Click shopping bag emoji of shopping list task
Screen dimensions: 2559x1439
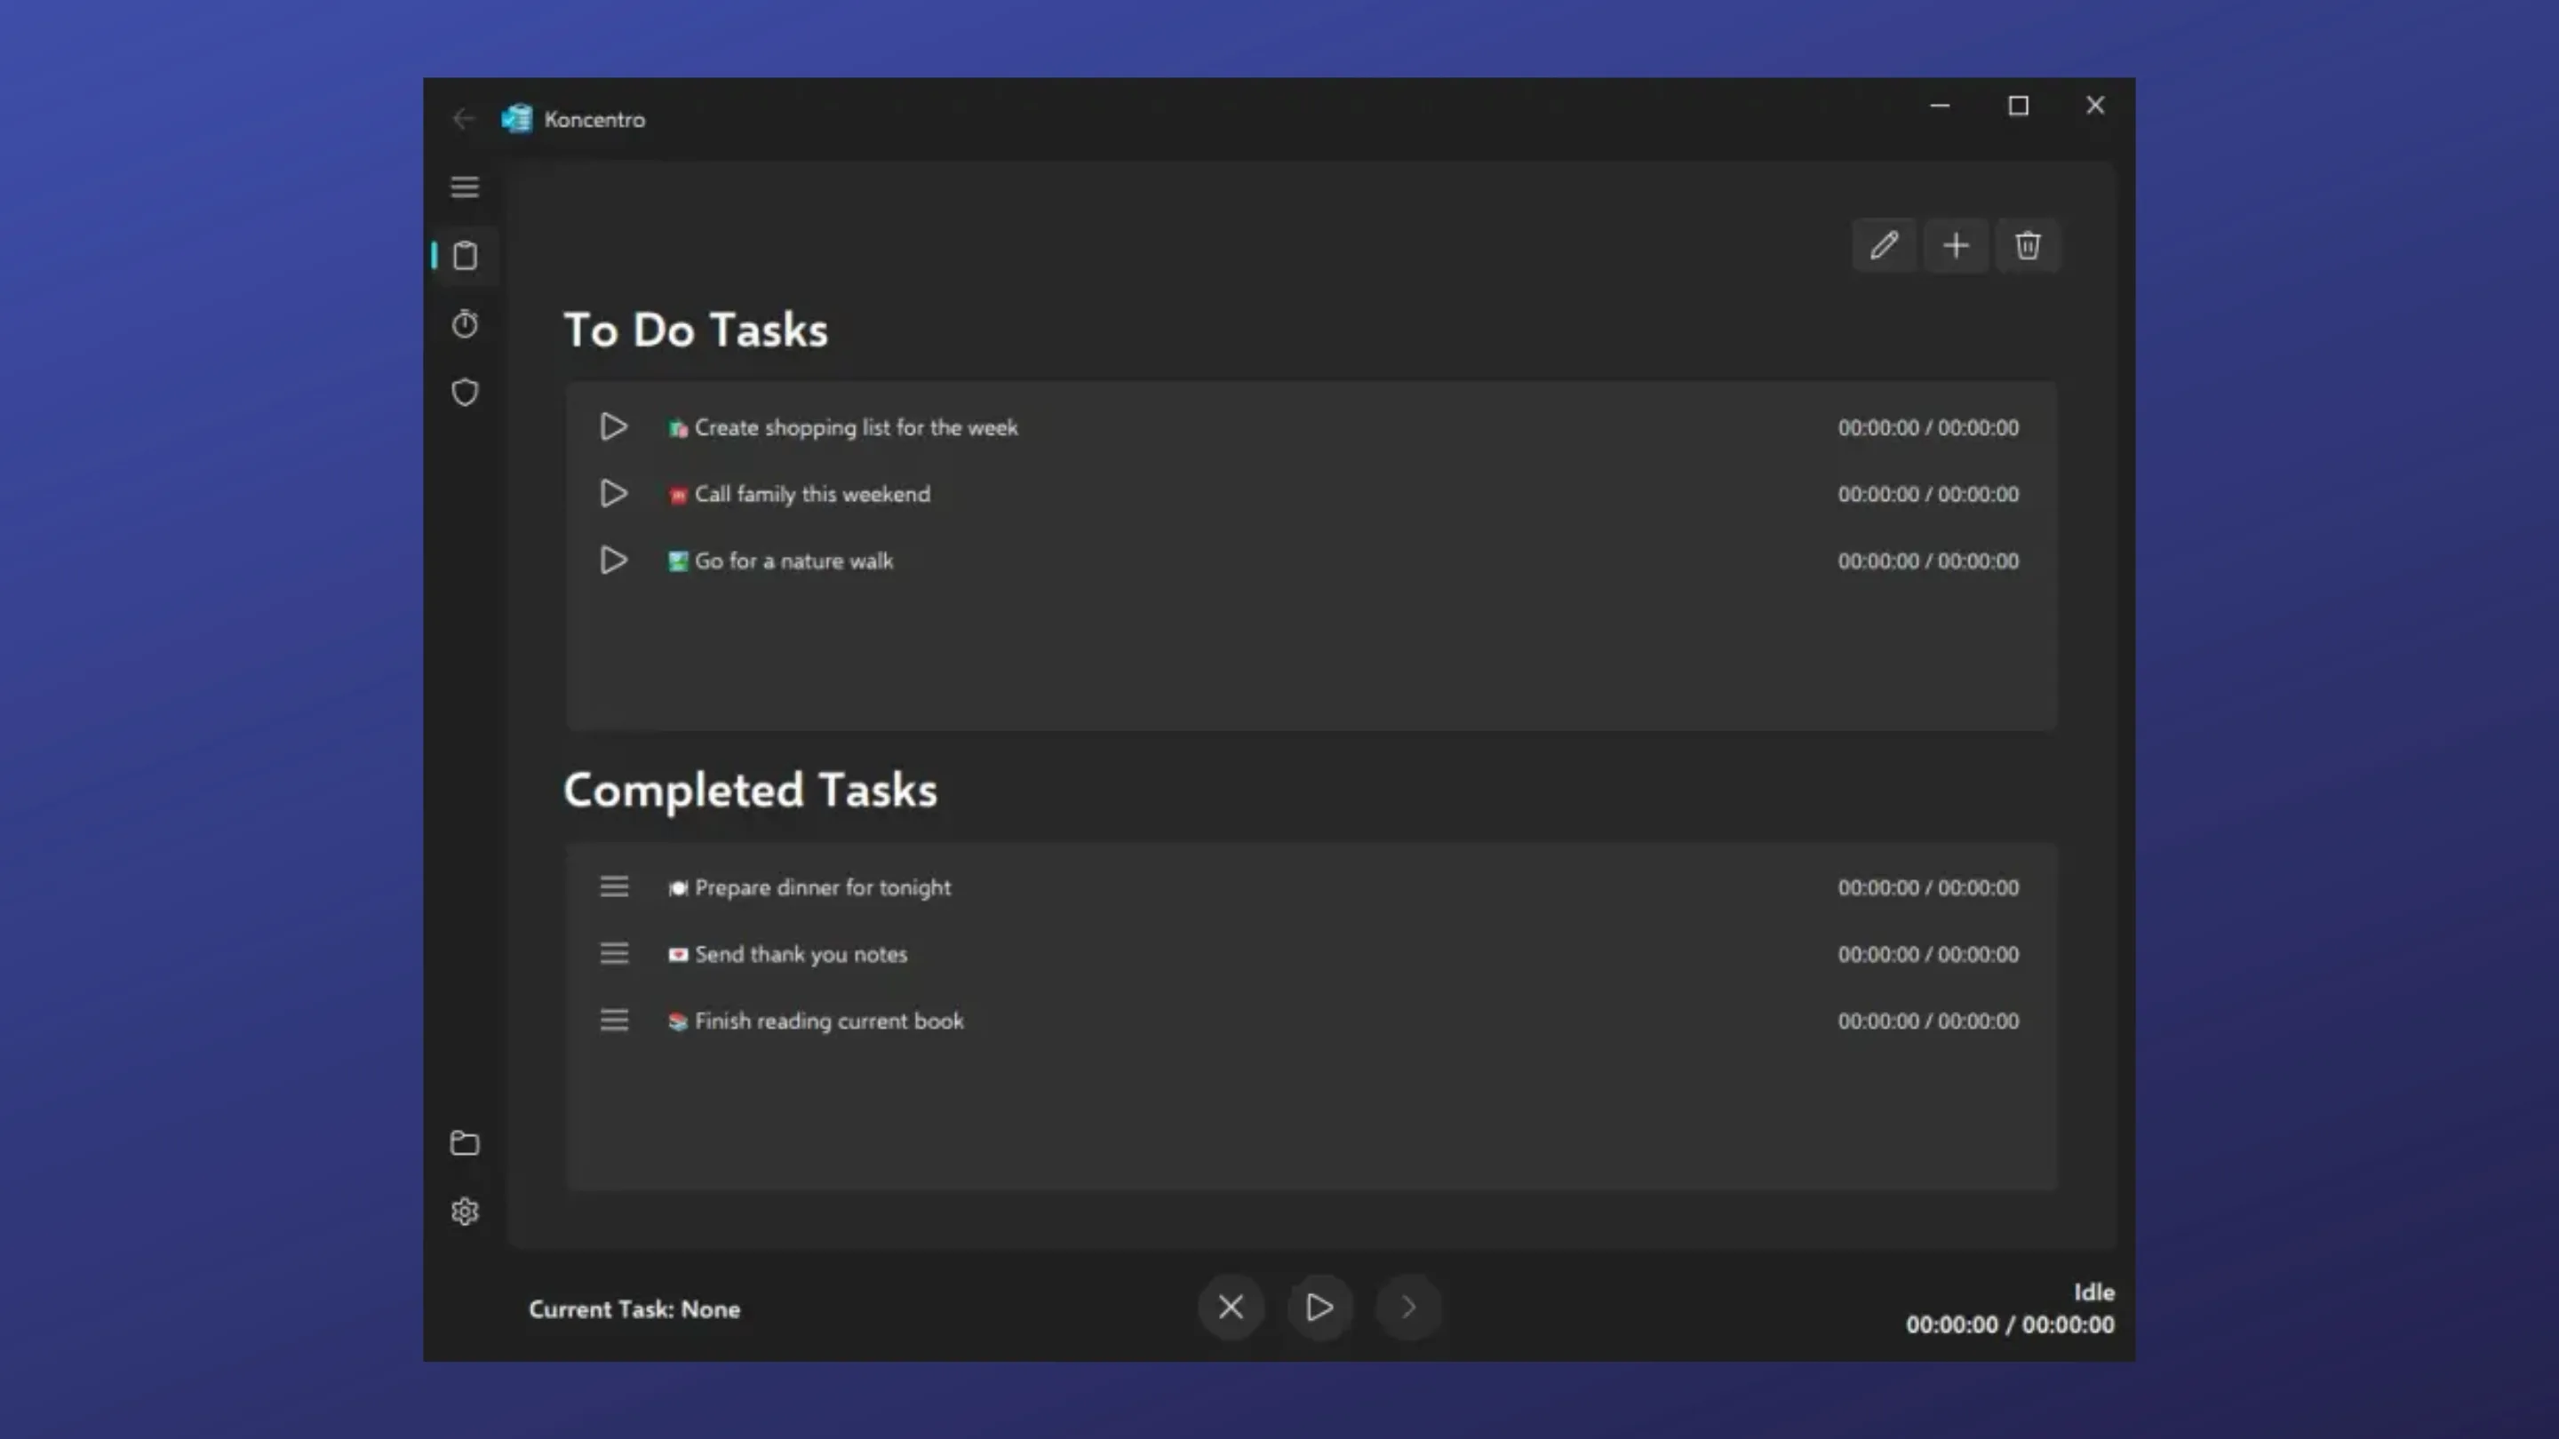click(677, 429)
